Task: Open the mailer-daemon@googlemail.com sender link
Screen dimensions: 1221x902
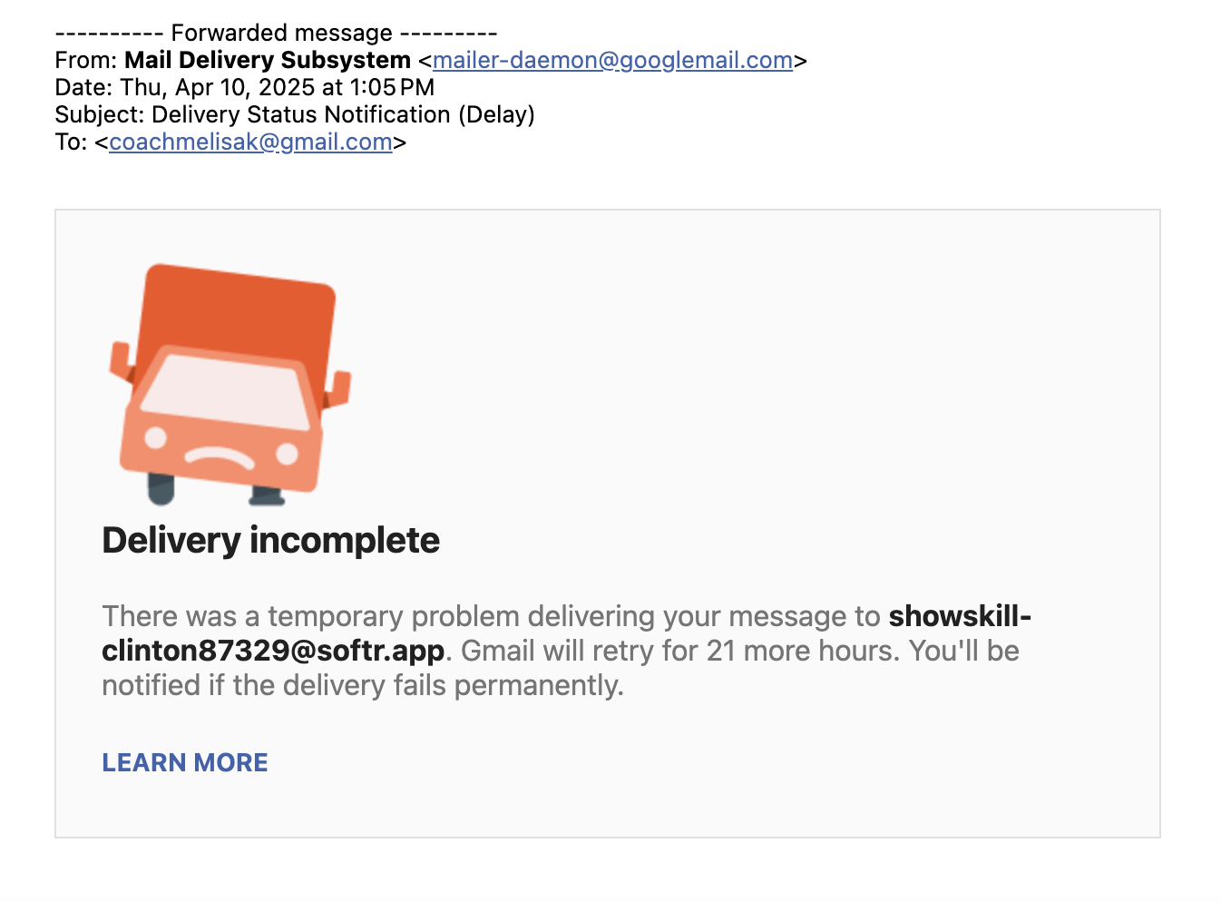Action: pos(612,61)
